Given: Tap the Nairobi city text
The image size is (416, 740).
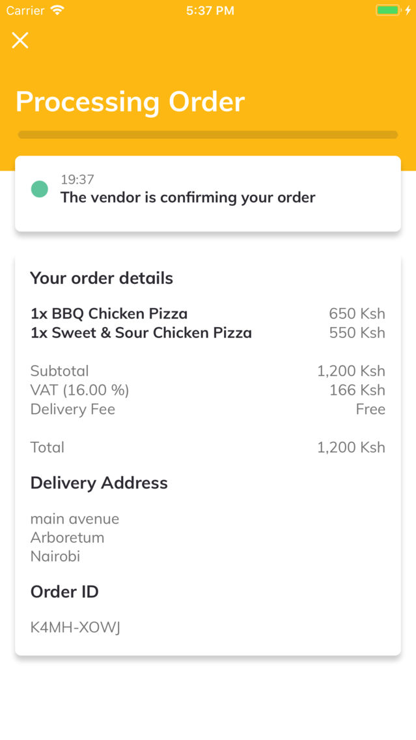Looking at the screenshot, I should pyautogui.click(x=55, y=556).
